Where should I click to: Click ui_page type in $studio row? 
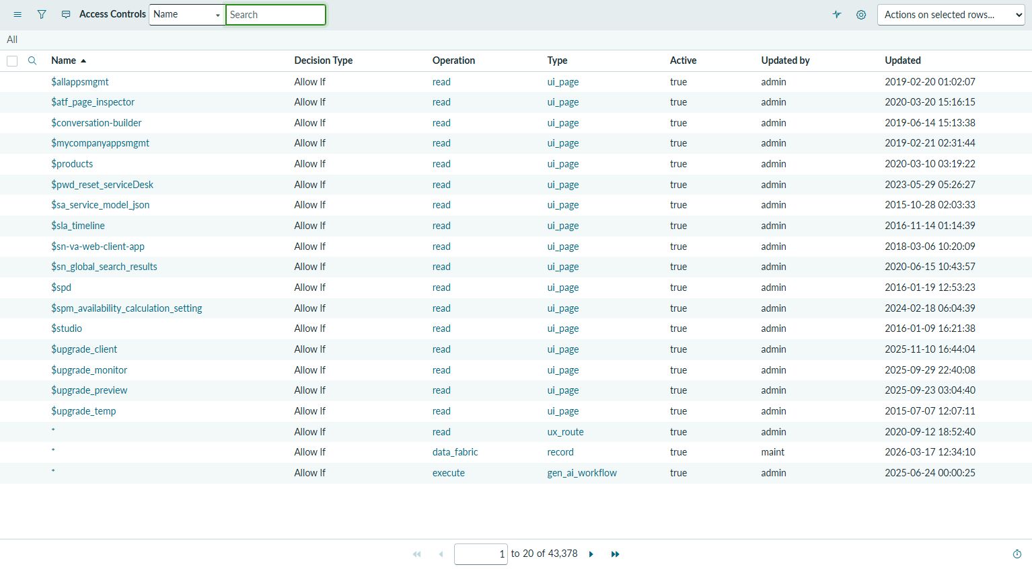click(x=563, y=329)
